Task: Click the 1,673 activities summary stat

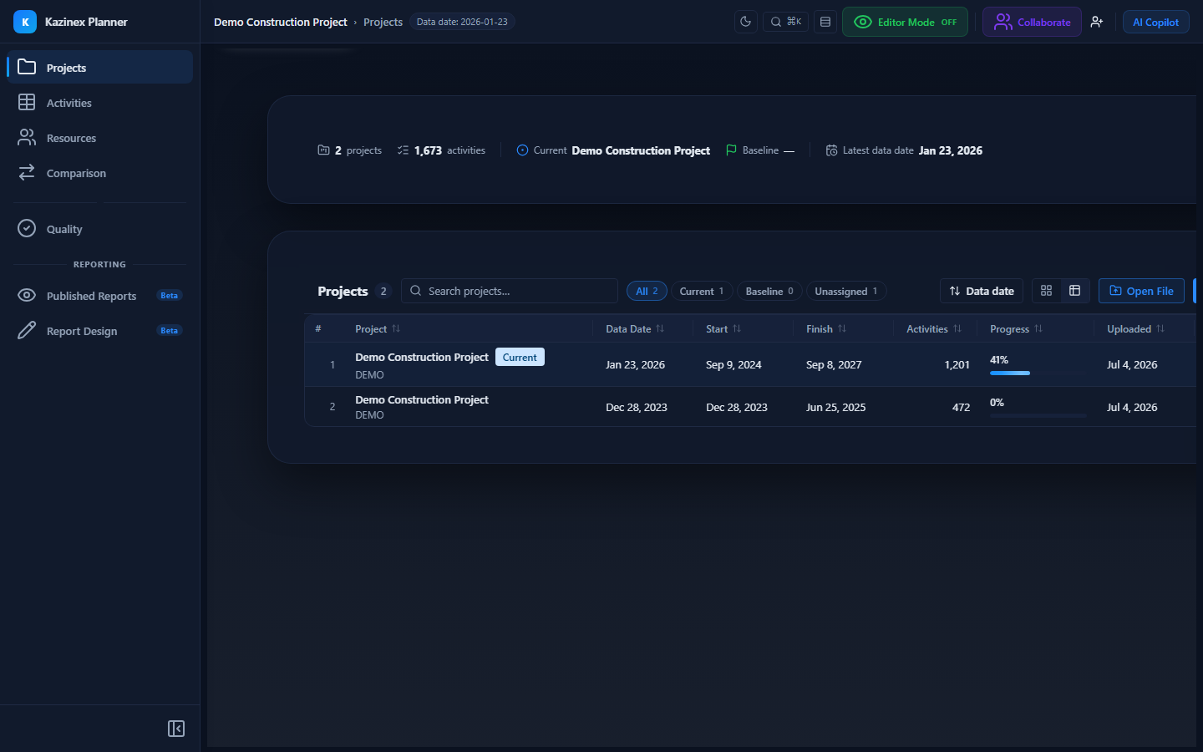Action: pos(441,150)
